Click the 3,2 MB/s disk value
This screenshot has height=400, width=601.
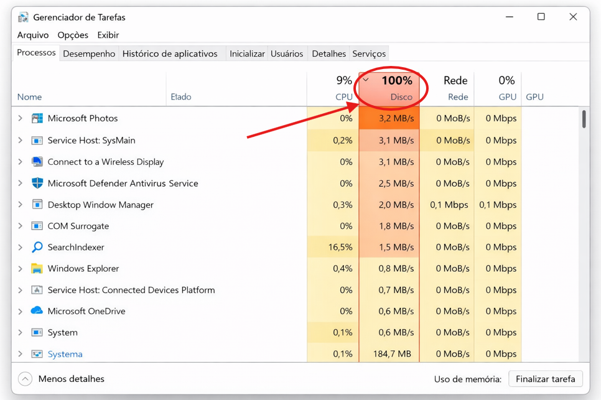(x=396, y=118)
